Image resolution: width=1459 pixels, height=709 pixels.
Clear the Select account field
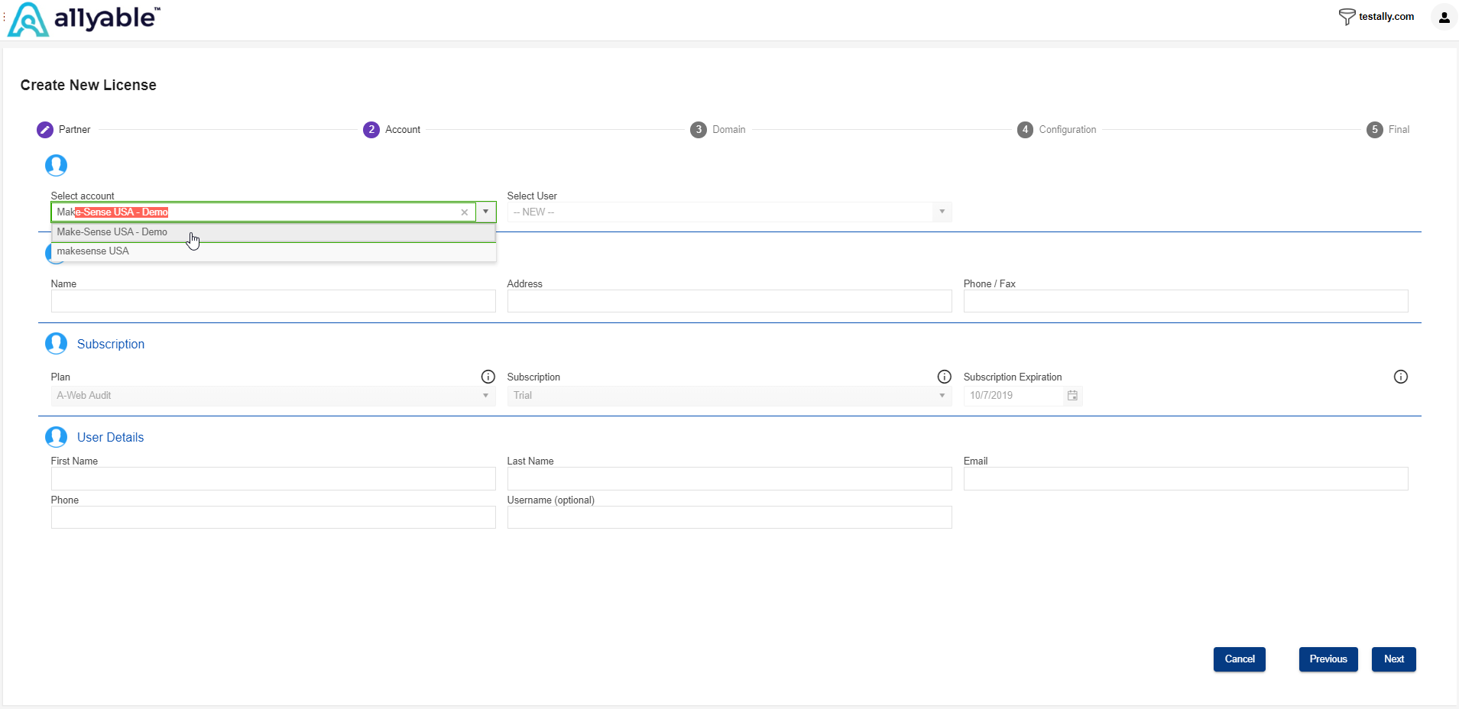(x=464, y=212)
